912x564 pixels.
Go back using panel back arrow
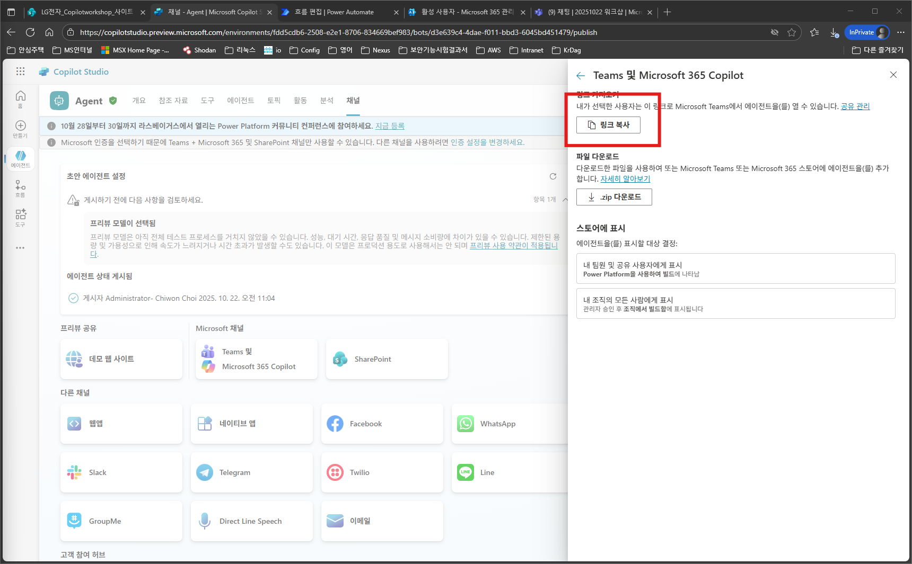[x=581, y=76]
